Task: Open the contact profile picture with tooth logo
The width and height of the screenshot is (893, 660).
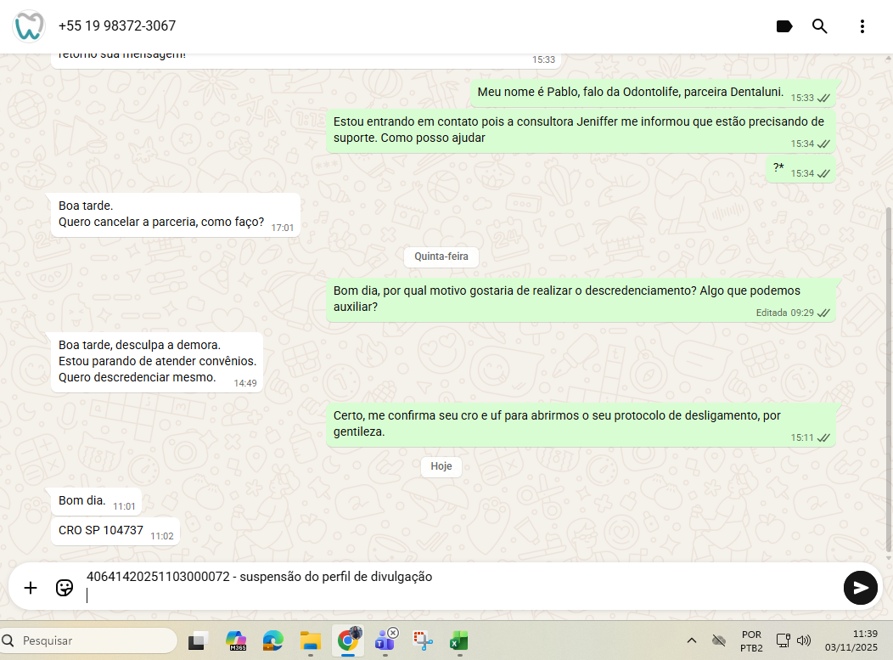Action: [x=29, y=26]
